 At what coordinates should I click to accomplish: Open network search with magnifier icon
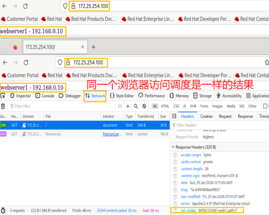coord(136,106)
